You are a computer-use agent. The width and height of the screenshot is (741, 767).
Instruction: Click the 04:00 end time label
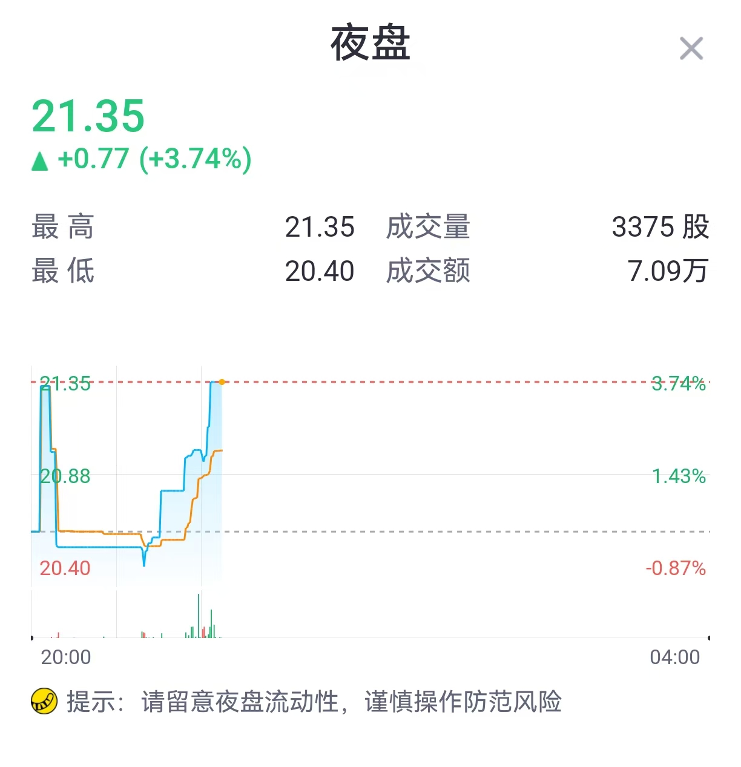click(x=675, y=657)
